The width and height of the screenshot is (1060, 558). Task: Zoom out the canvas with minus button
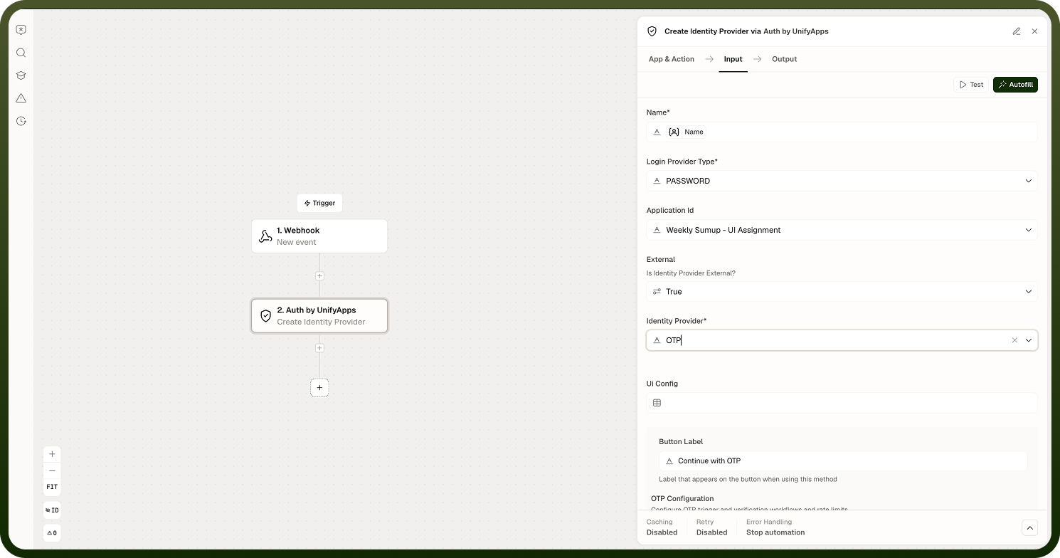click(x=52, y=470)
